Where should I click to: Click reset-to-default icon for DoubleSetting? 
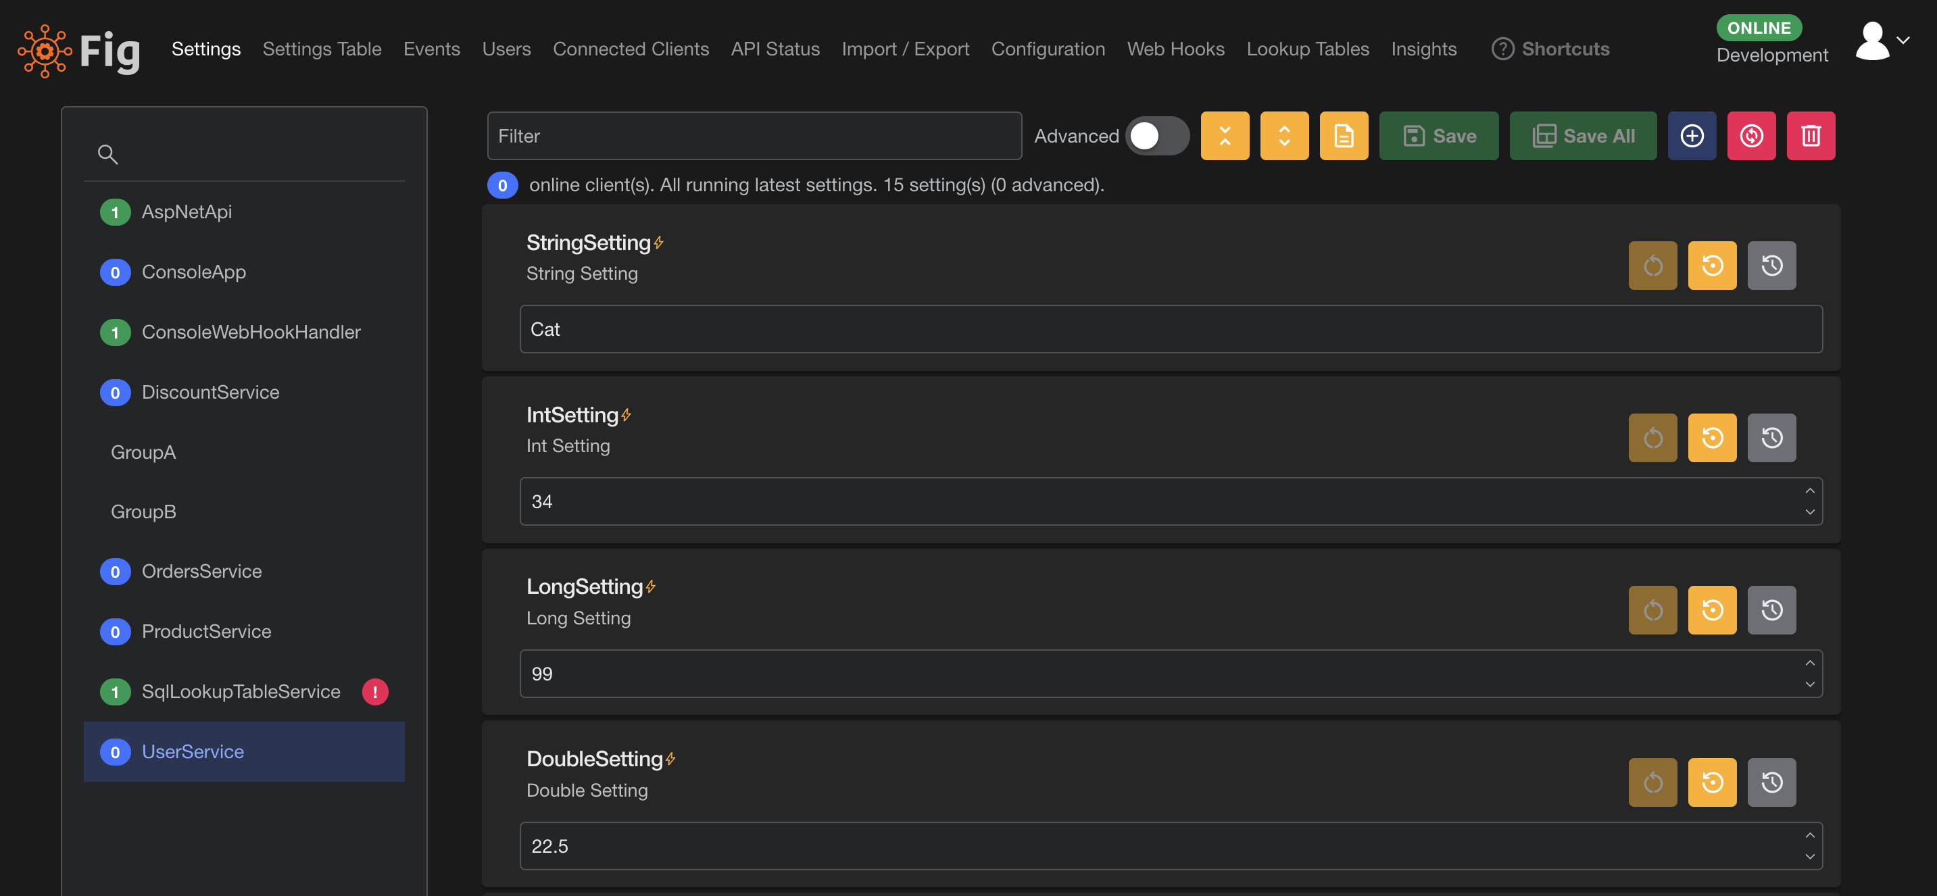(x=1712, y=782)
